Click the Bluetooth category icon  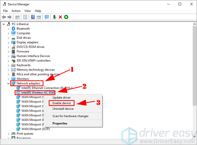click(x=13, y=29)
